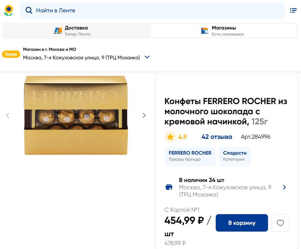
Task: Expand the store address dropdown chevron
Action: click(147, 57)
